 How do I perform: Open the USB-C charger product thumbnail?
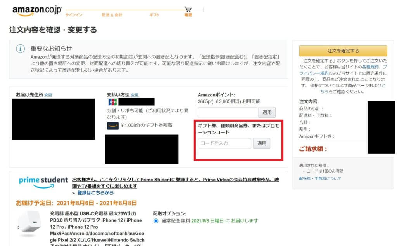29,223
